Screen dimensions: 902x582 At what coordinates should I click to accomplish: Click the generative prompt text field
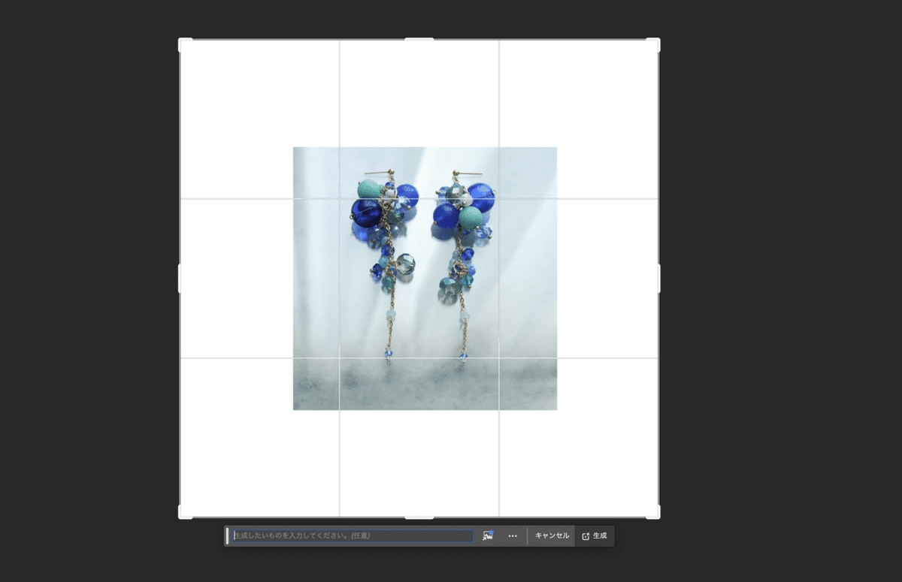[353, 535]
